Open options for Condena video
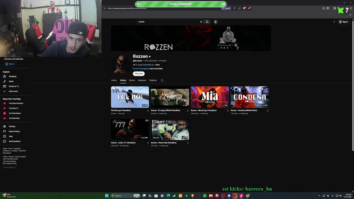 click(x=267, y=111)
